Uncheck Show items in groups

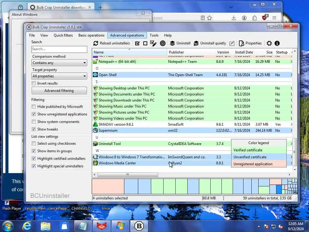[34, 151]
